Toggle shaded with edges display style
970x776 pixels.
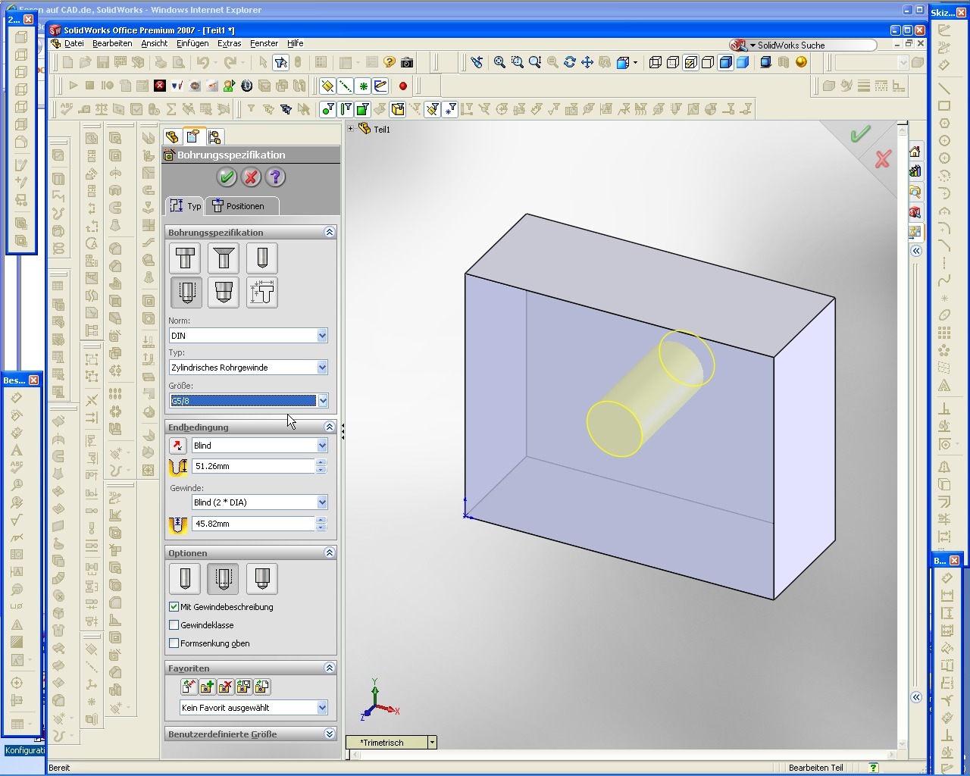point(725,63)
